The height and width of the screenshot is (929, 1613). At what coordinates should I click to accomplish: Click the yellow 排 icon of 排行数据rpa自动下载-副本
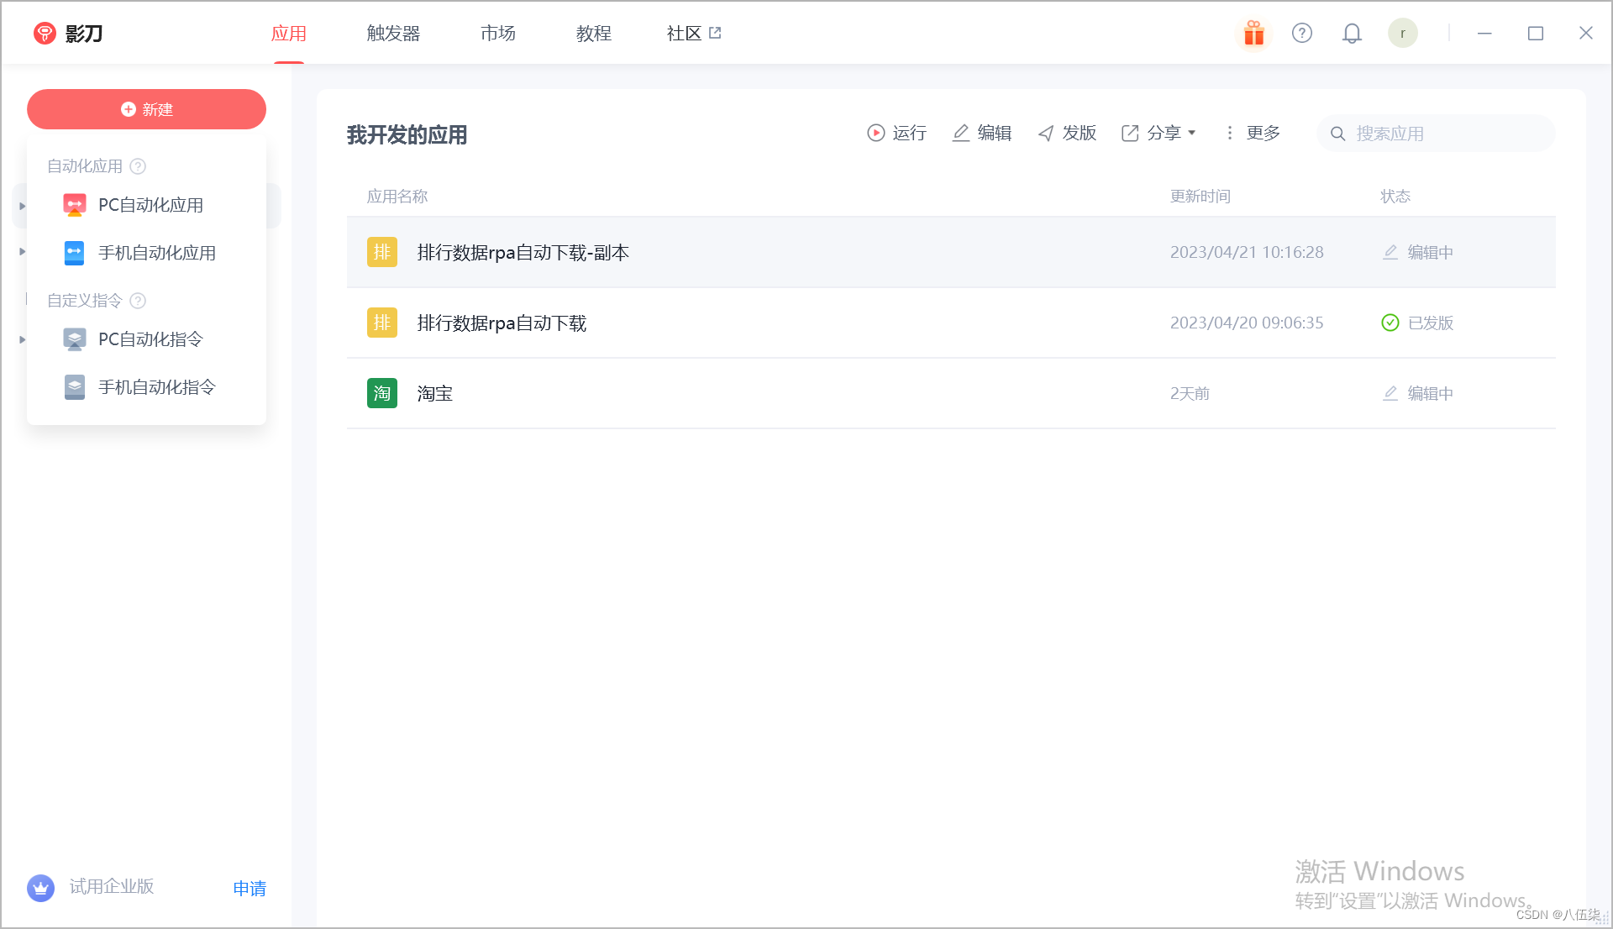381,252
